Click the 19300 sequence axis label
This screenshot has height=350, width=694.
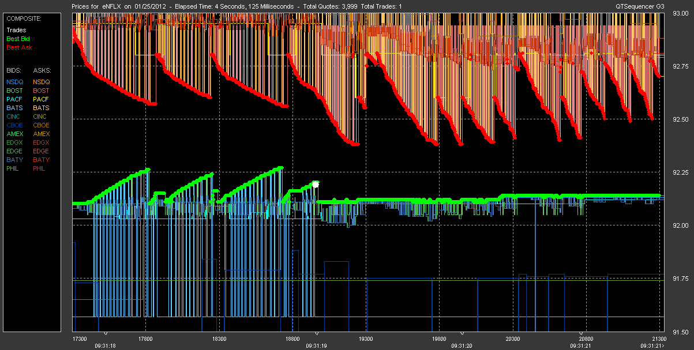point(366,339)
